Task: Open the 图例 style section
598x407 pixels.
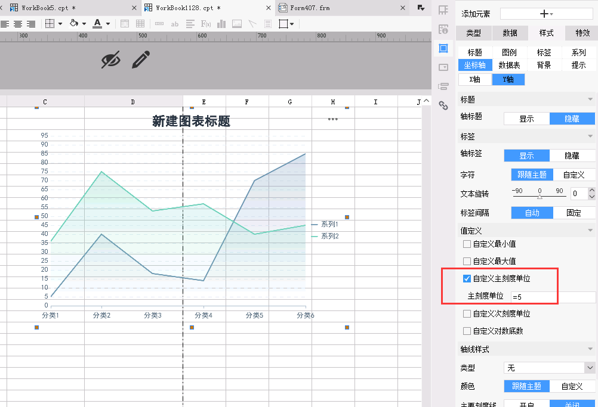Action: click(509, 52)
